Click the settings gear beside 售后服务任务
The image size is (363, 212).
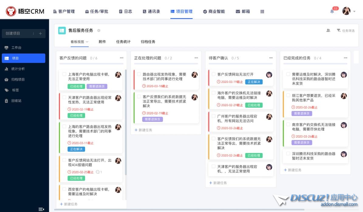(99, 31)
